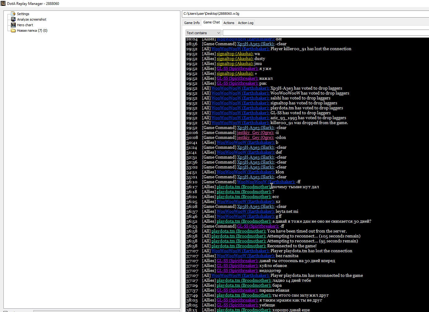Click playdota.tm (Broodmother) link at 36:18
The height and width of the screenshot is (312, 429).
click(x=244, y=192)
